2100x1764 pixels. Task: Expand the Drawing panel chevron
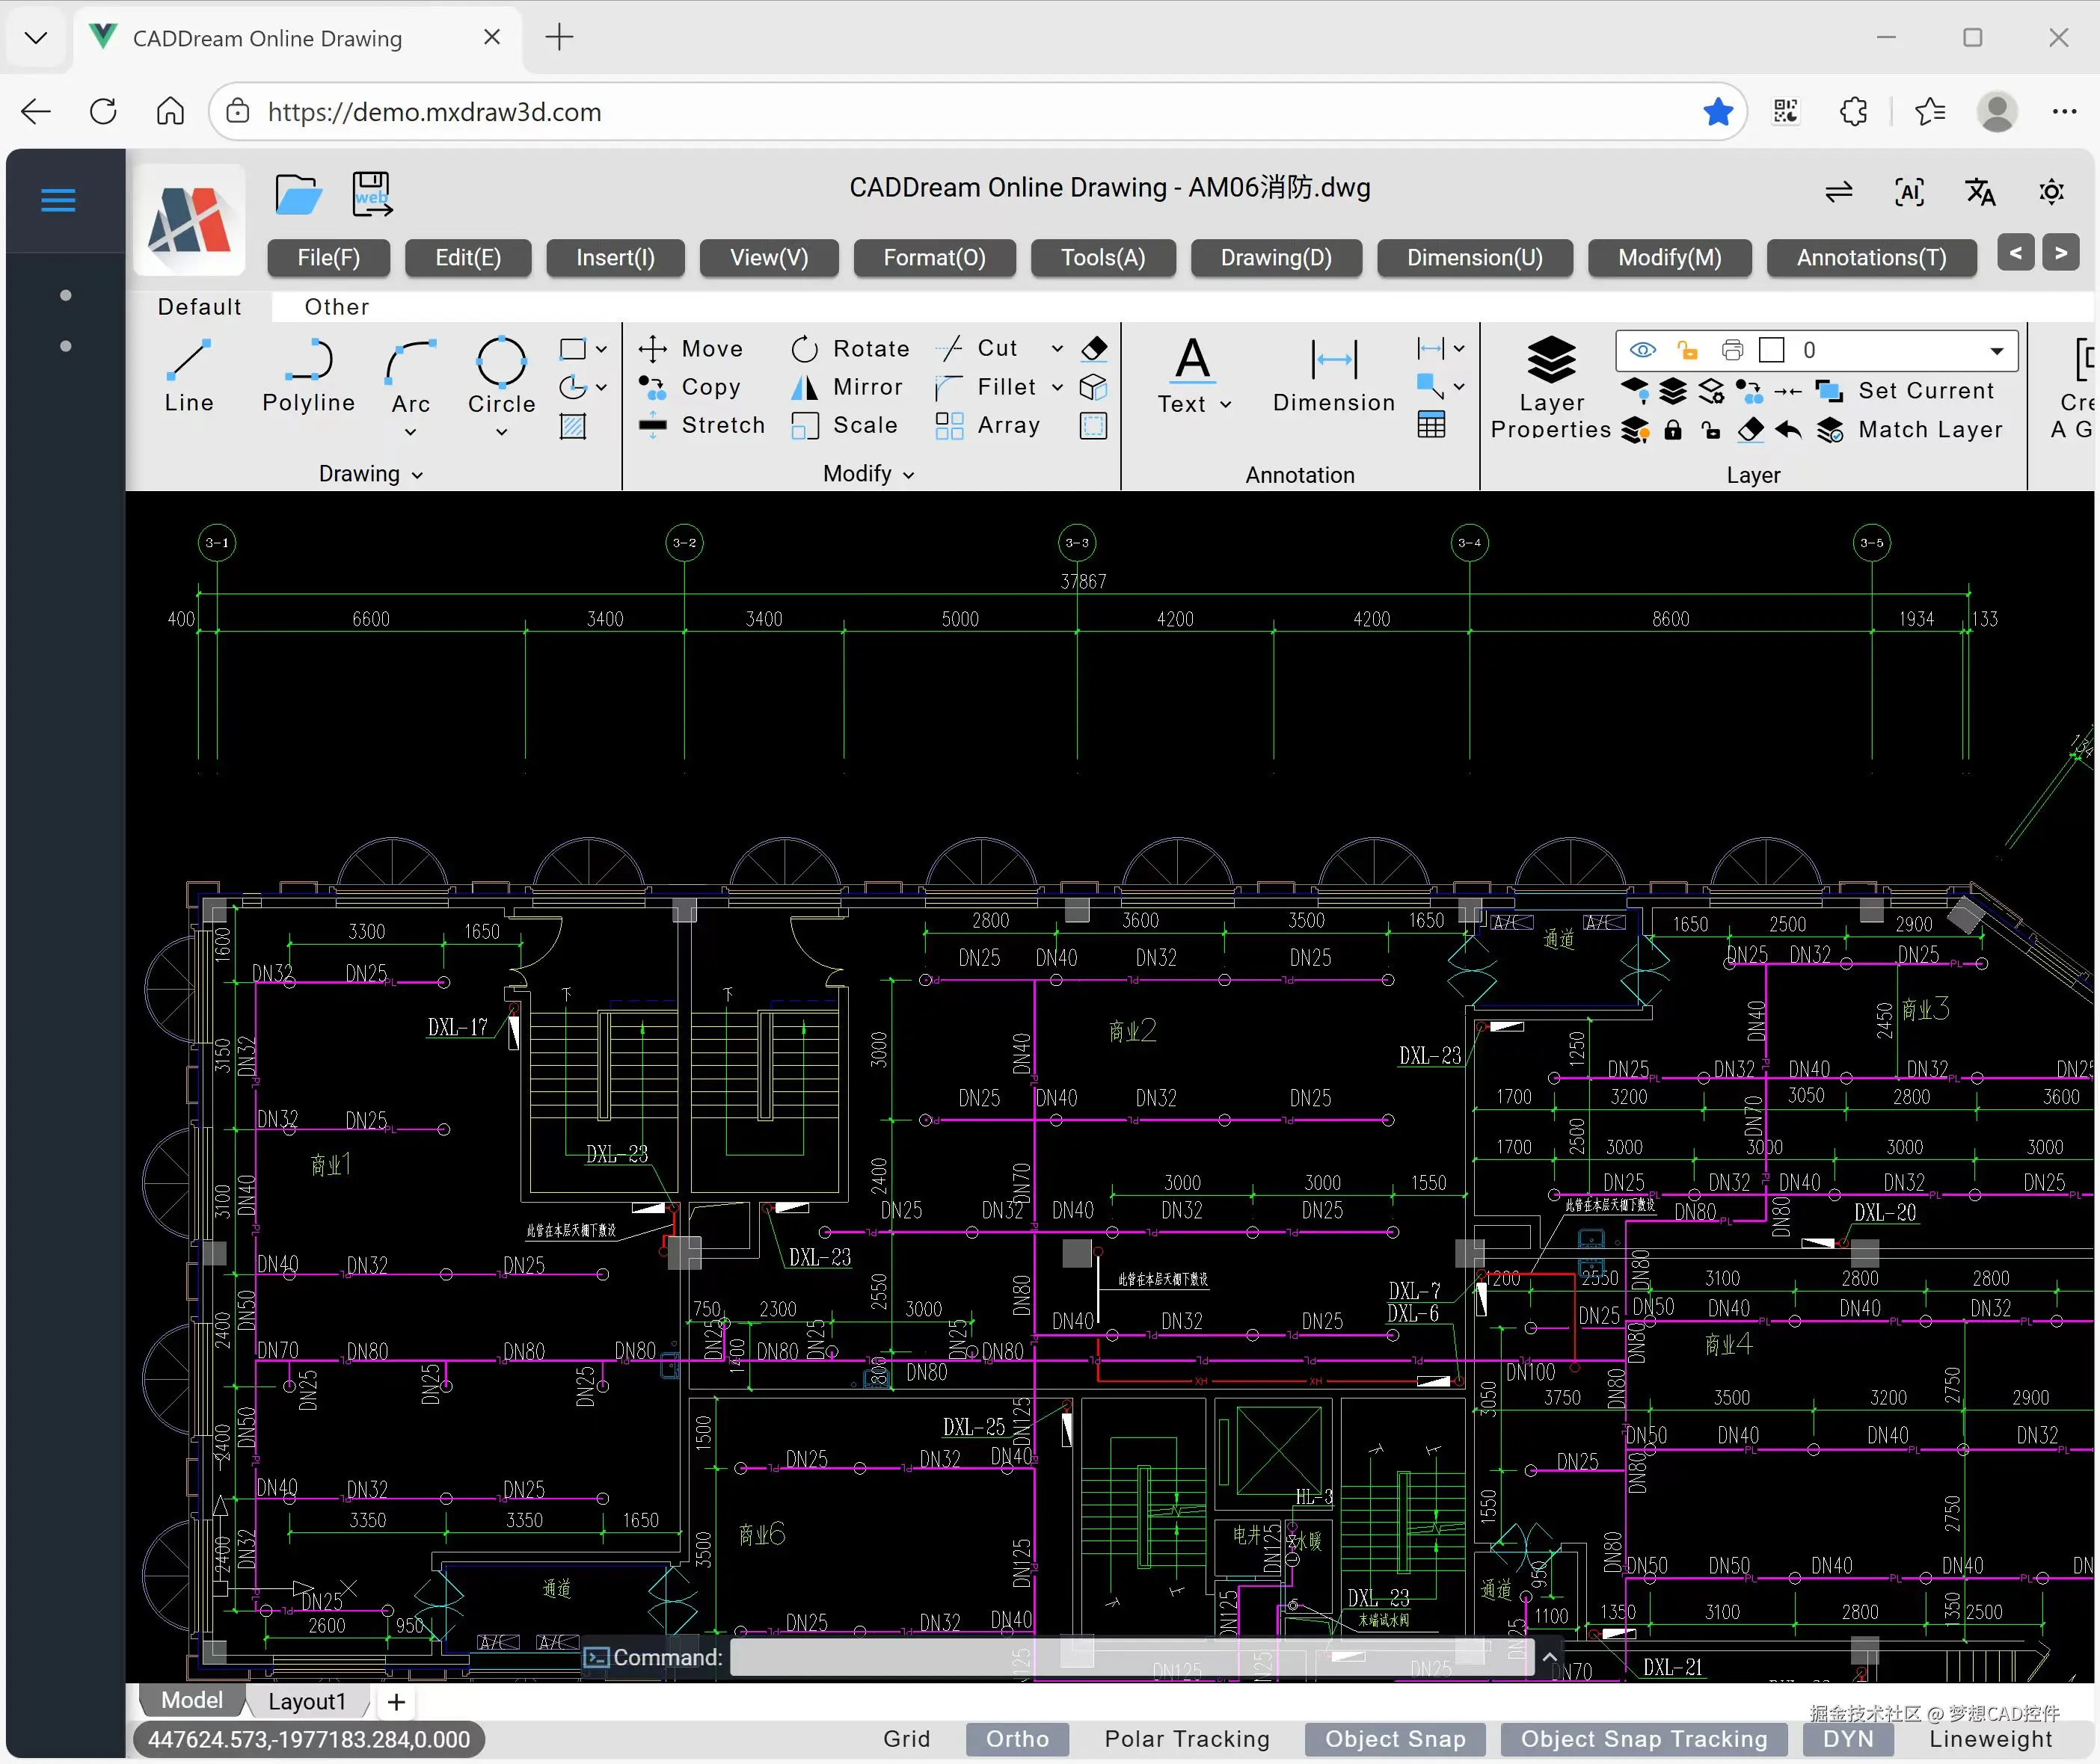click(417, 475)
